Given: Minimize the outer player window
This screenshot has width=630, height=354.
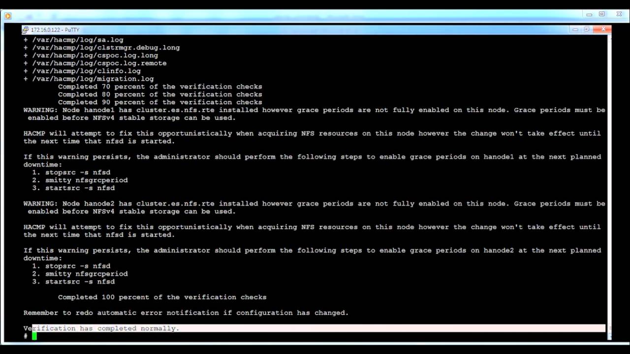Looking at the screenshot, I should [589, 14].
